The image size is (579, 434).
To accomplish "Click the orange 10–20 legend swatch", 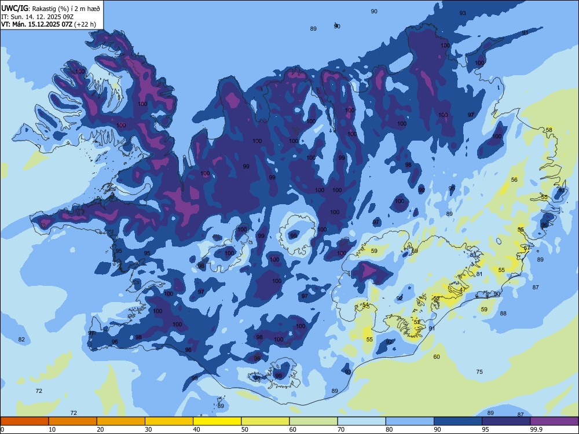I will tap(73, 421).
